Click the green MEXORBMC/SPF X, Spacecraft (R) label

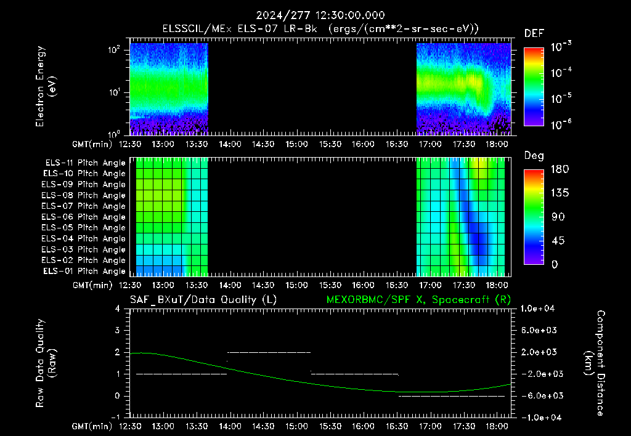click(418, 300)
